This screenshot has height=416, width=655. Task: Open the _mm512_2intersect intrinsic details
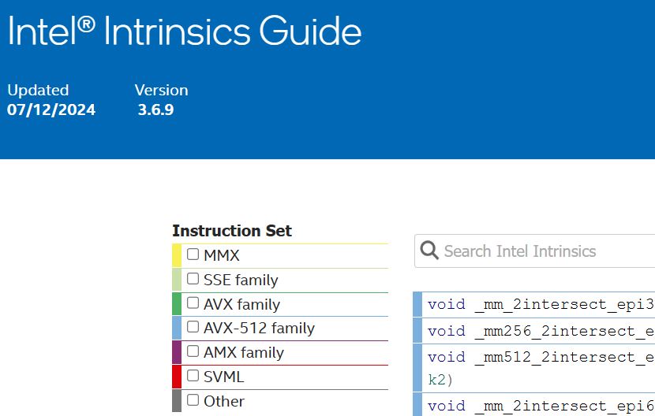click(541, 358)
